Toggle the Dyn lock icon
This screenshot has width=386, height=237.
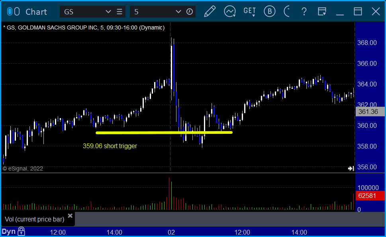[22, 231]
